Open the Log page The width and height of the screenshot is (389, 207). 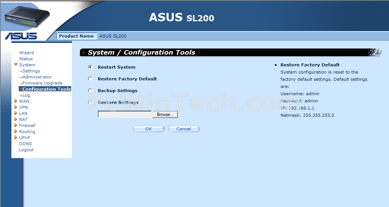coord(26,95)
